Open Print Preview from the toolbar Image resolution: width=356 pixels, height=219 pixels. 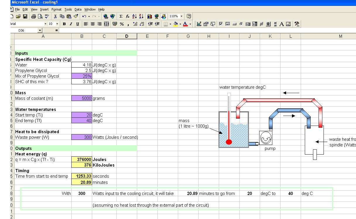[40, 16]
